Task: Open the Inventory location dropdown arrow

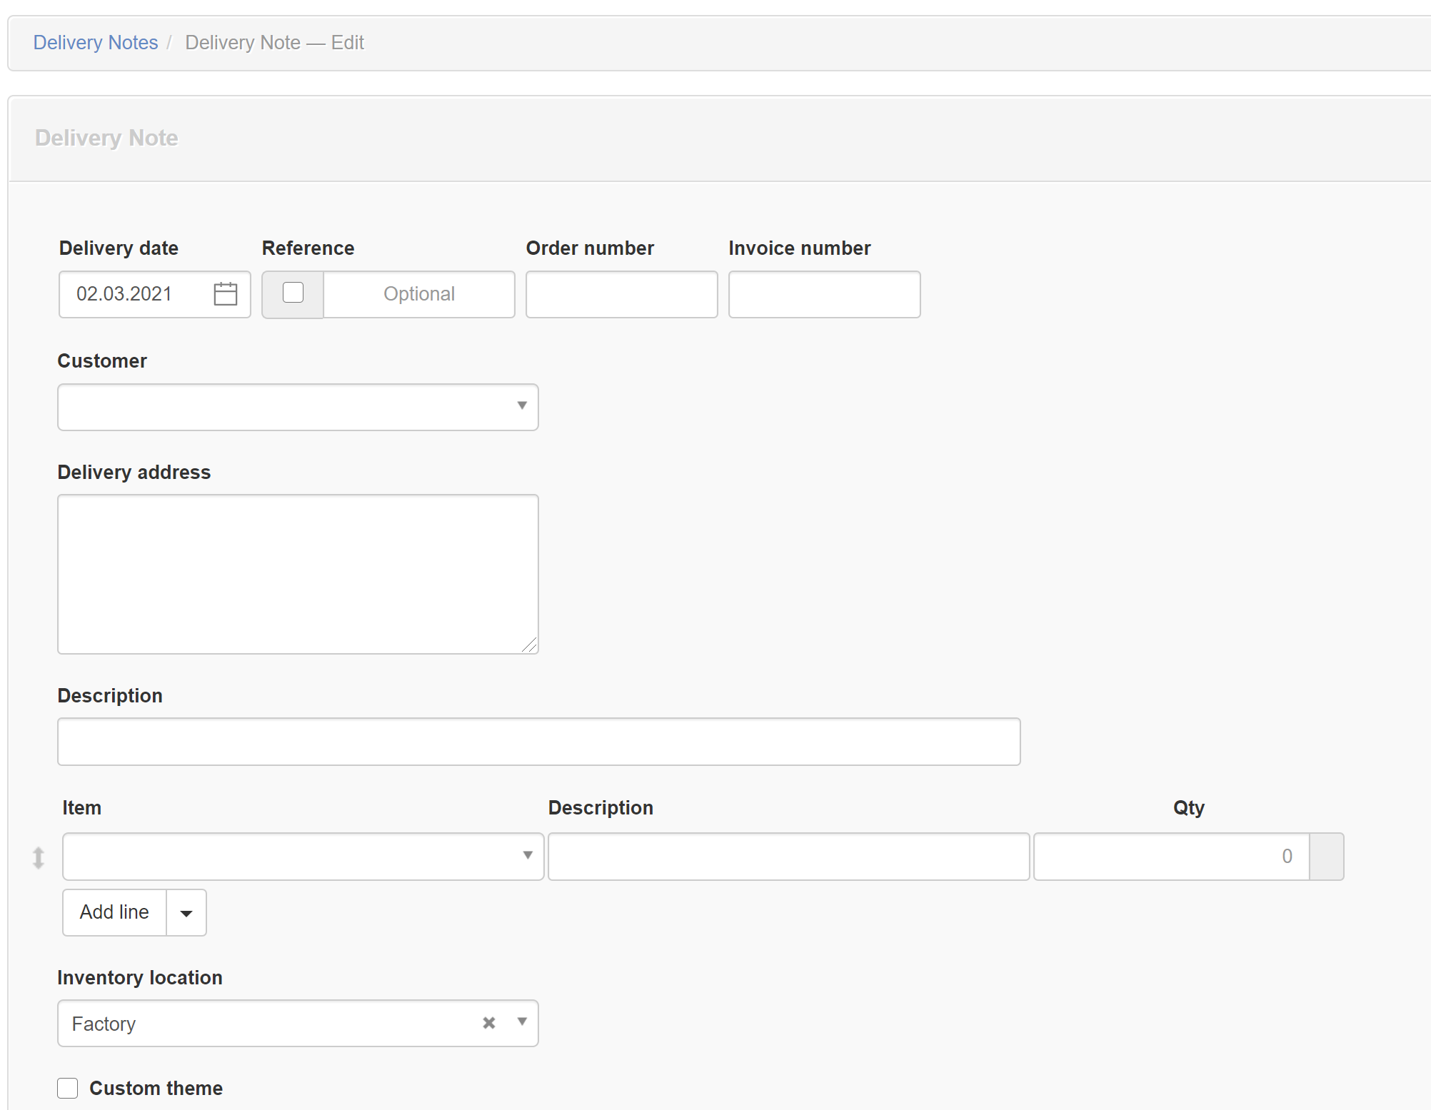Action: click(522, 1022)
